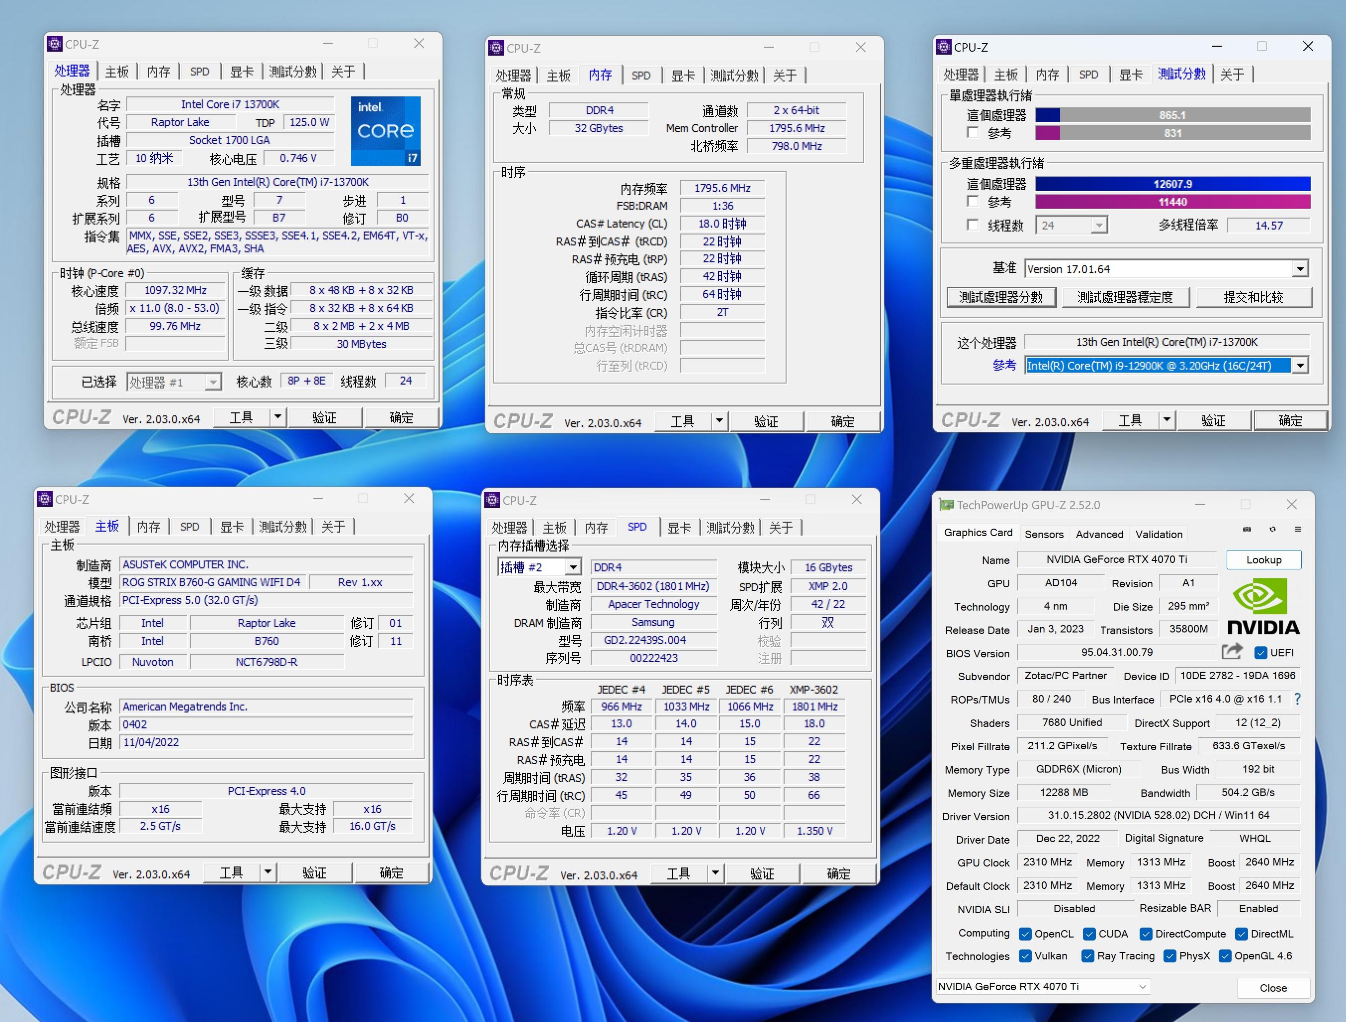
Task: Click Driver Version field in GPU-Z
Action: point(1159,815)
